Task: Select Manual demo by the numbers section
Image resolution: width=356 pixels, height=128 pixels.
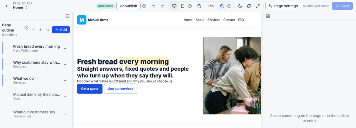Action: point(37,96)
